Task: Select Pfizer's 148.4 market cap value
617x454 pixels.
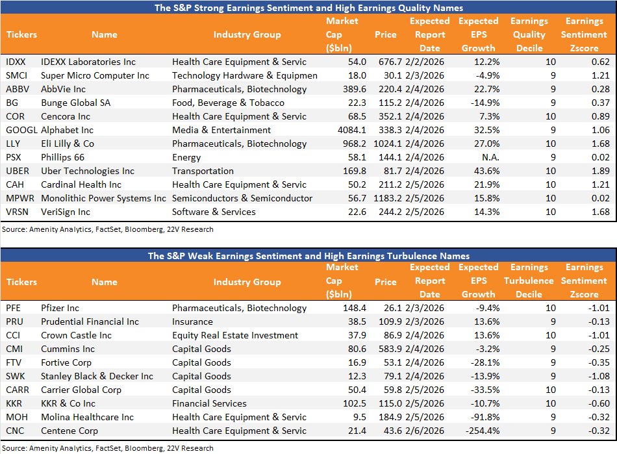Action: (355, 308)
